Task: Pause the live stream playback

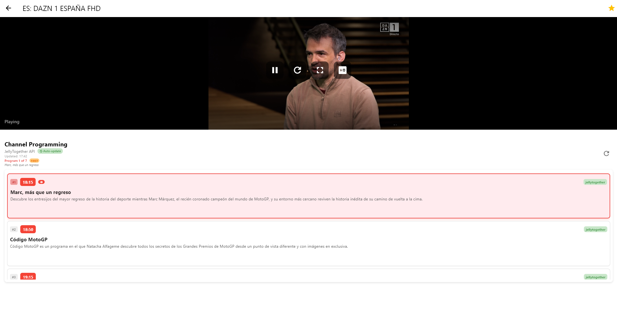Action: pos(275,70)
